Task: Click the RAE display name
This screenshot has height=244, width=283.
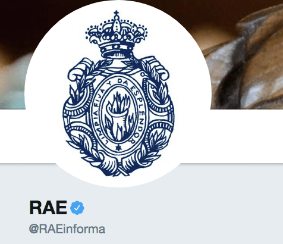Action: click(x=48, y=208)
